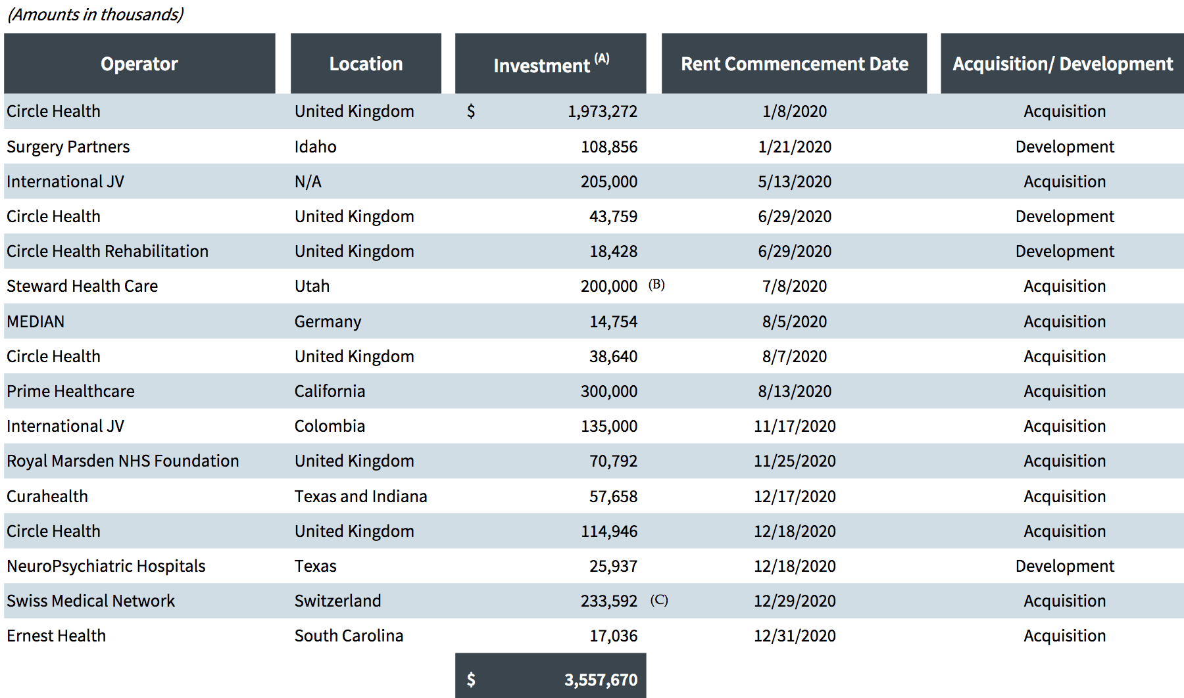
Task: Select the investment value 14,754
Action: pos(614,321)
